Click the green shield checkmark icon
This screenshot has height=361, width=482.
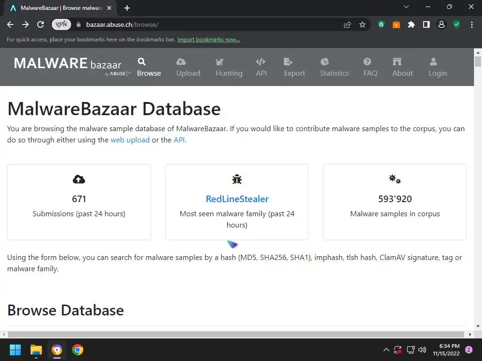[457, 24]
